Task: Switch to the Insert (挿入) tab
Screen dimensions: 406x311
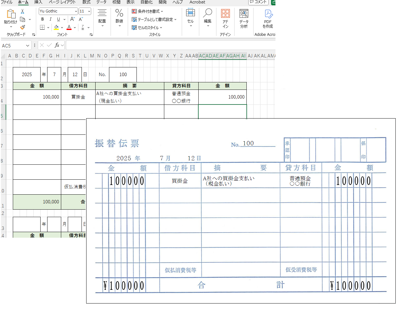Action: click(x=38, y=2)
